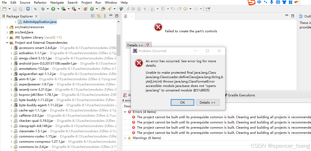Run the application with the green Run icon

53,9
